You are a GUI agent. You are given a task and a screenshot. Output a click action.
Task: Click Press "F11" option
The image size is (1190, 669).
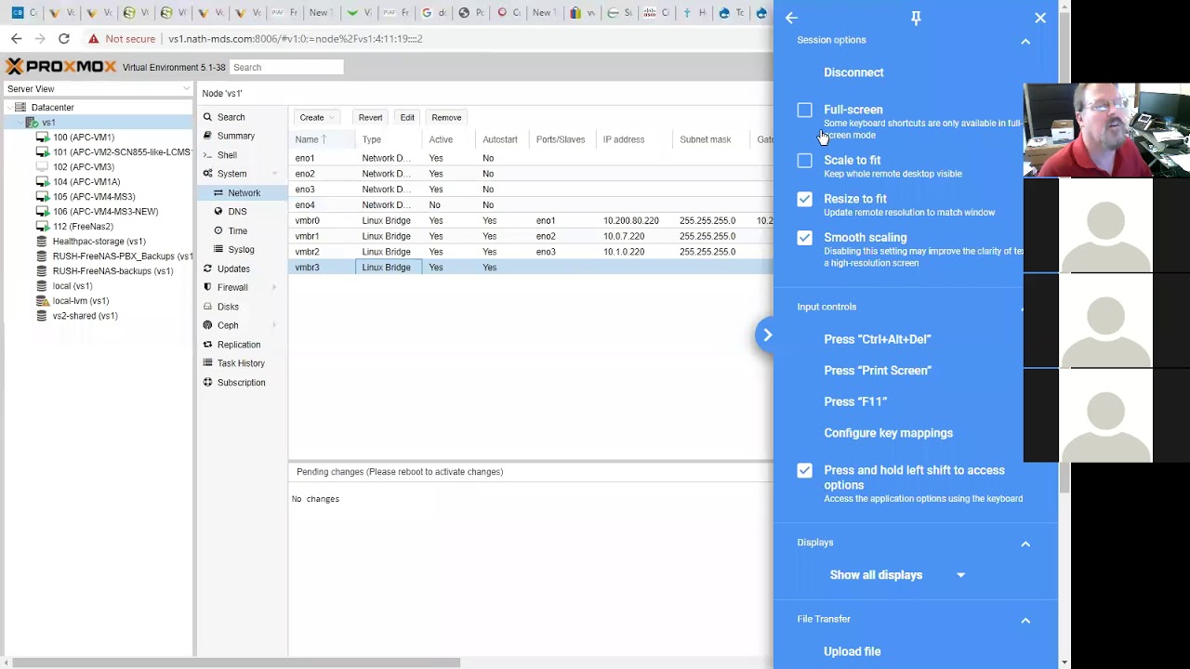(x=855, y=402)
